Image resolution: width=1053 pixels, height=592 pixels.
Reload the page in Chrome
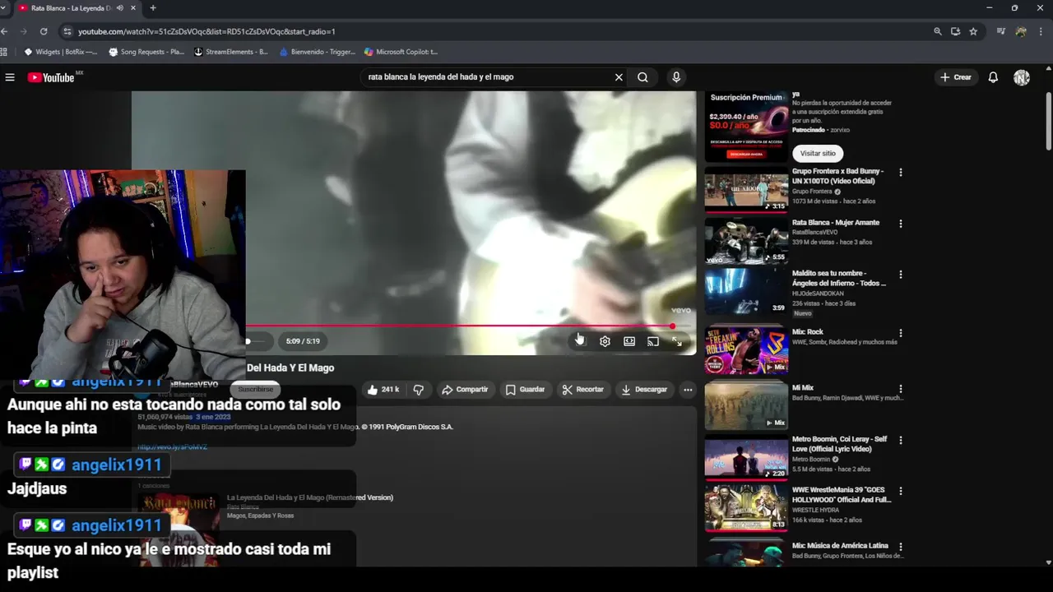pyautogui.click(x=44, y=31)
